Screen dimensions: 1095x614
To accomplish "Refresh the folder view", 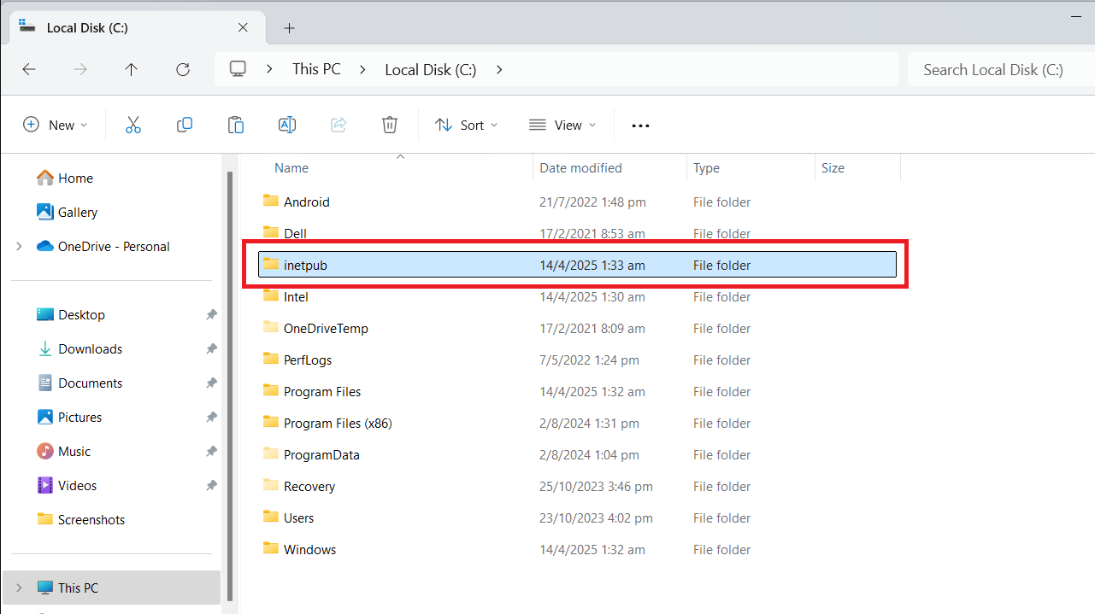I will point(182,70).
